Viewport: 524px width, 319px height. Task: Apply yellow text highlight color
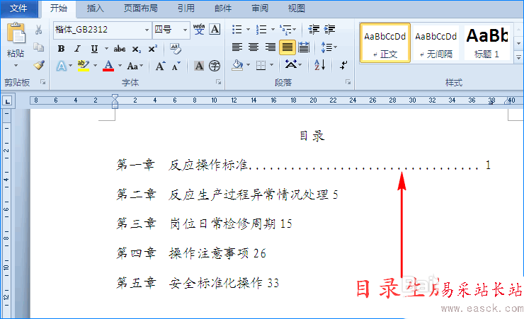tap(84, 65)
